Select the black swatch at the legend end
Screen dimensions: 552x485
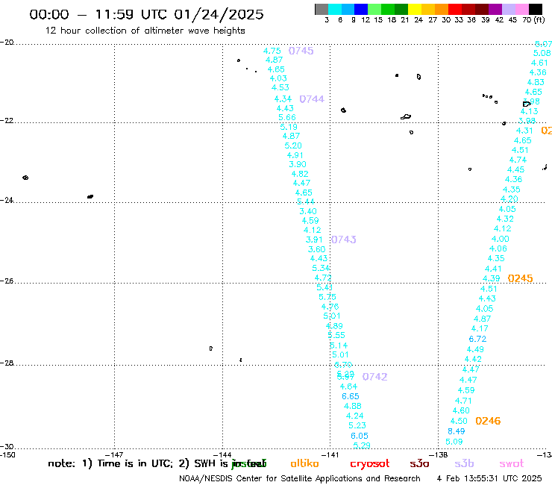click(536, 9)
